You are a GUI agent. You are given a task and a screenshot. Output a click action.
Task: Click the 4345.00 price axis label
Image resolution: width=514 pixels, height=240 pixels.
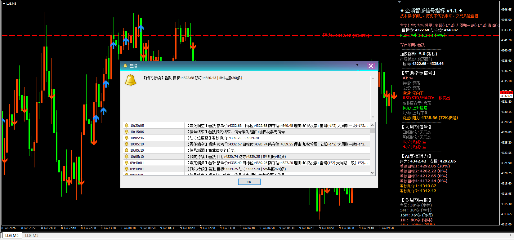point(506,20)
